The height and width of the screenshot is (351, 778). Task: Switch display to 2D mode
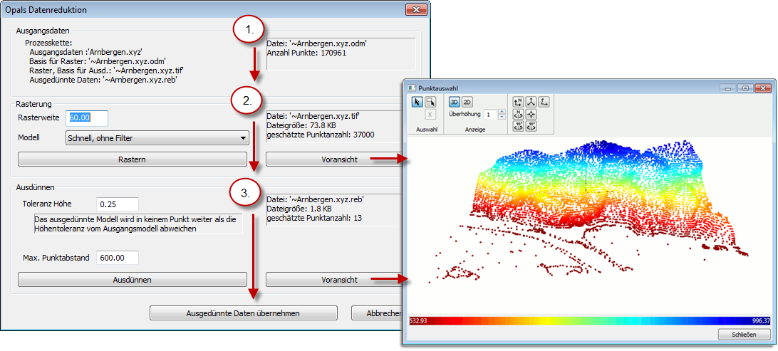tap(467, 103)
